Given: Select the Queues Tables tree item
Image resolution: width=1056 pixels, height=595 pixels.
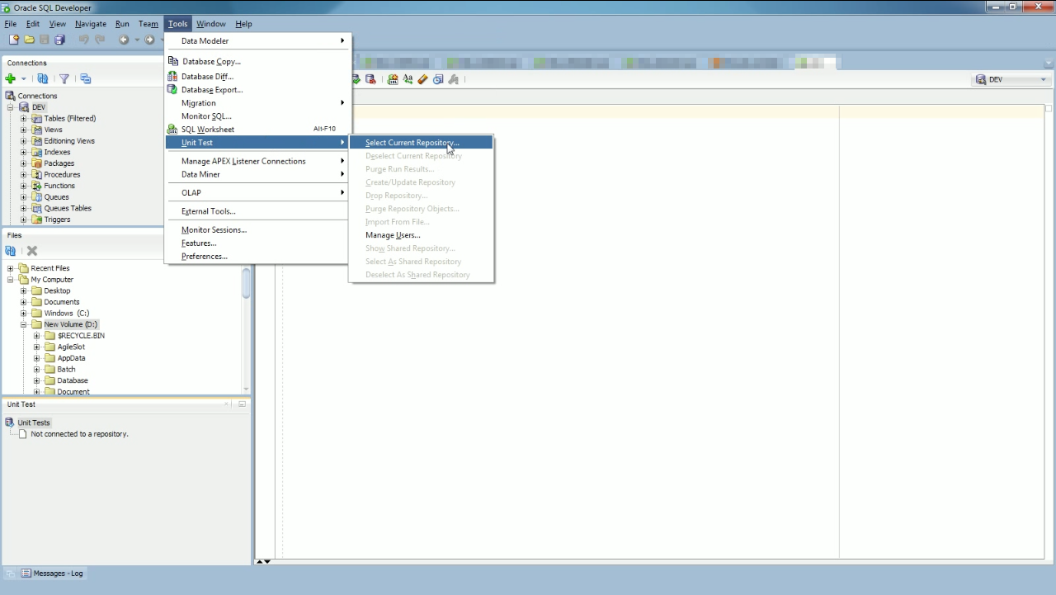Looking at the screenshot, I should coord(68,208).
